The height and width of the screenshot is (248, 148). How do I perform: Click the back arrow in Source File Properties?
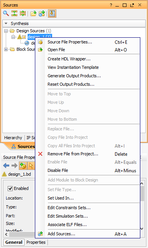point(6,166)
